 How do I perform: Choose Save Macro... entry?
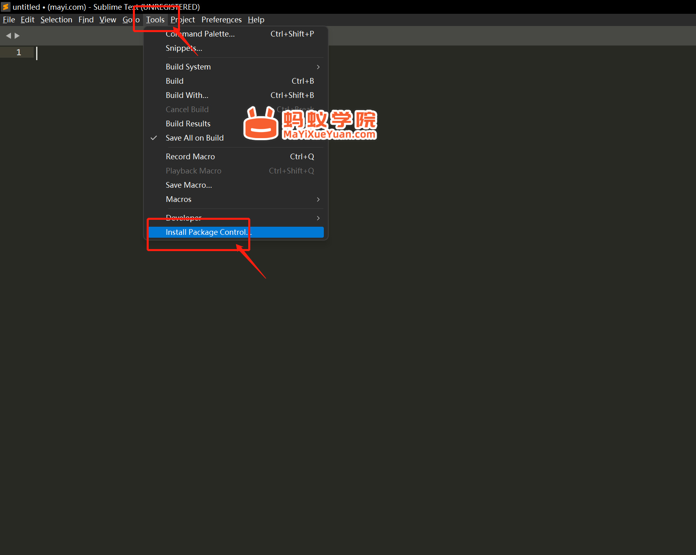click(236, 185)
